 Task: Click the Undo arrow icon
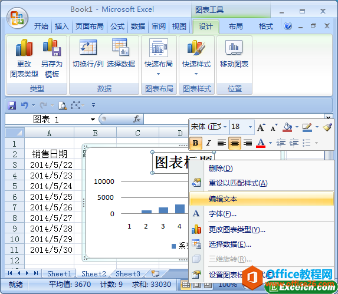point(25,105)
